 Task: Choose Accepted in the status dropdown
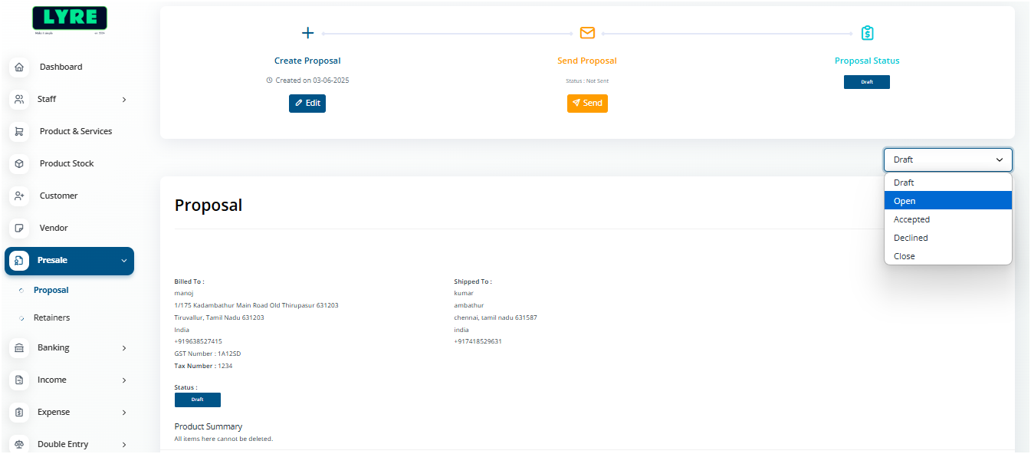point(947,219)
